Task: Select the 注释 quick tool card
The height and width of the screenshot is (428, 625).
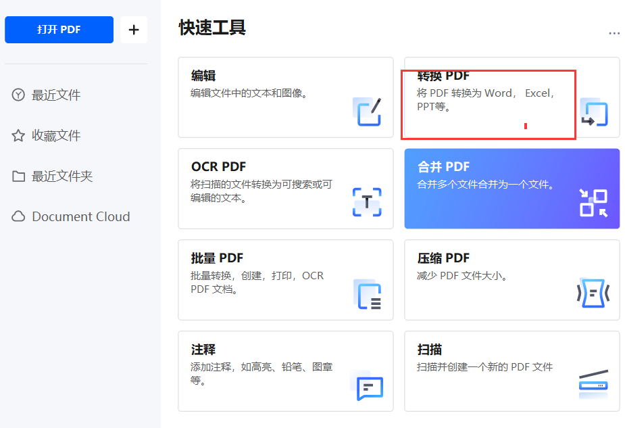Action: [x=285, y=371]
